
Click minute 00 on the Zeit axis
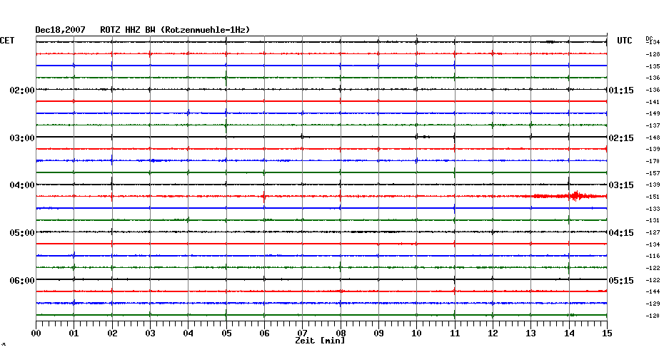[x=36, y=333]
